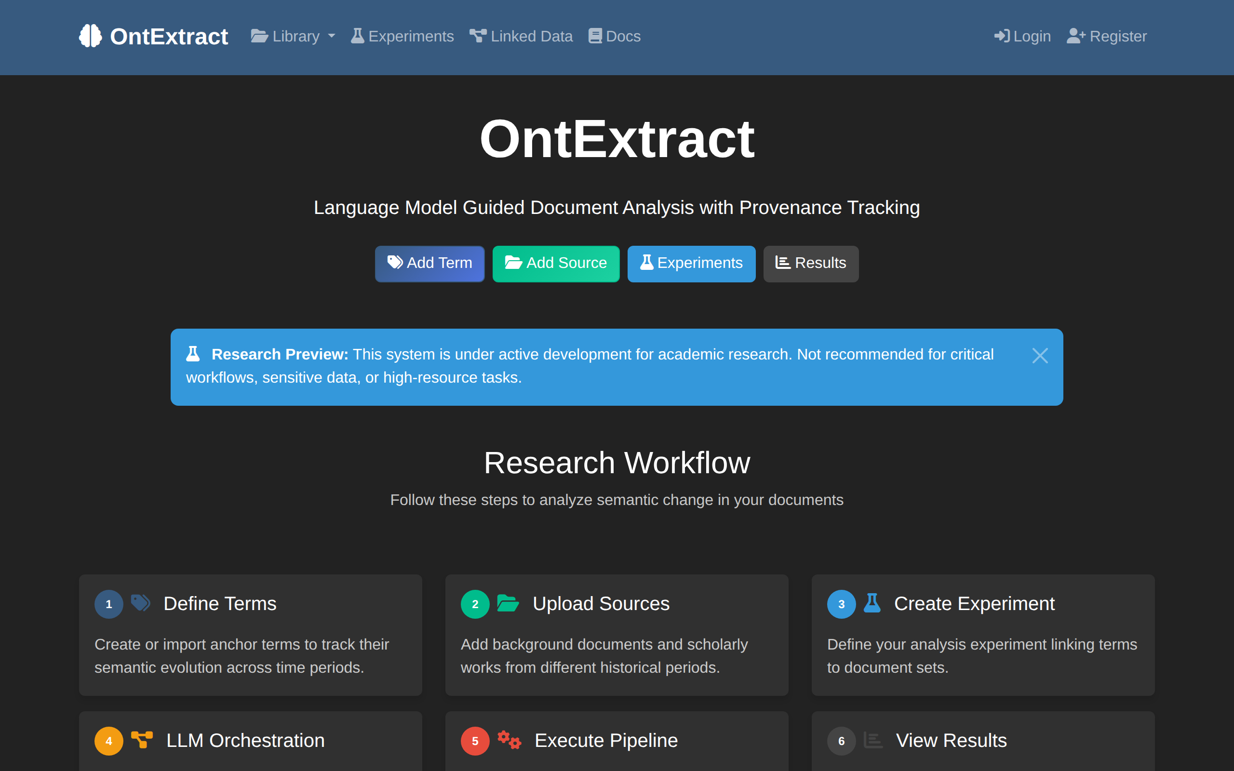The height and width of the screenshot is (771, 1234).
Task: Open Results using the Results button
Action: point(810,263)
